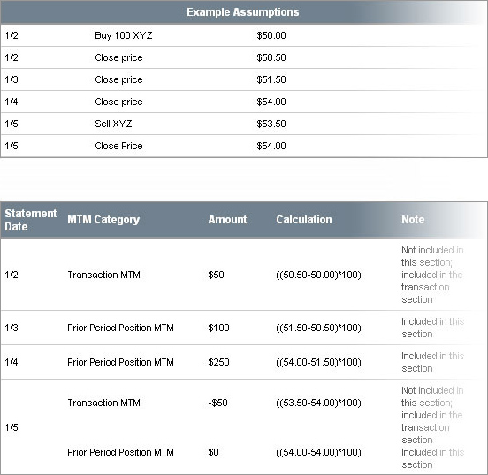
Task: Select the Calculation column header
Action: [304, 220]
